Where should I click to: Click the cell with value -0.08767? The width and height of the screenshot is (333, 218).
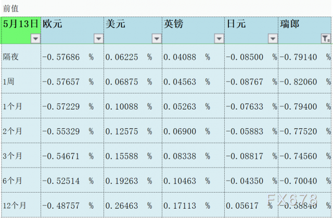251,81
